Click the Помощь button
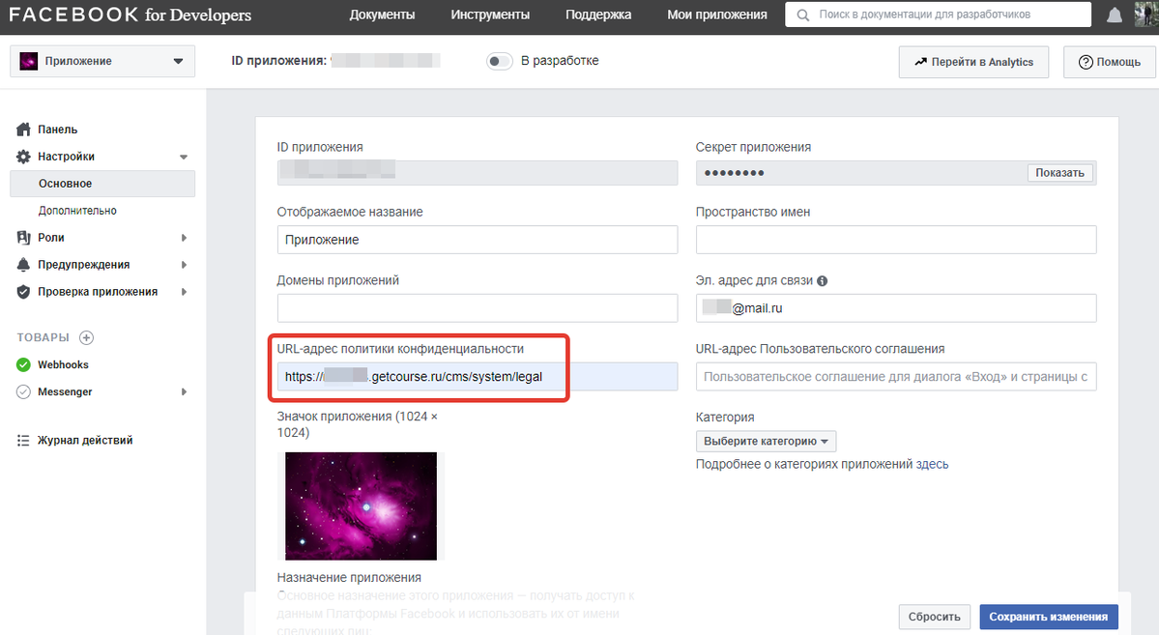Image resolution: width=1159 pixels, height=635 pixels. [x=1110, y=62]
